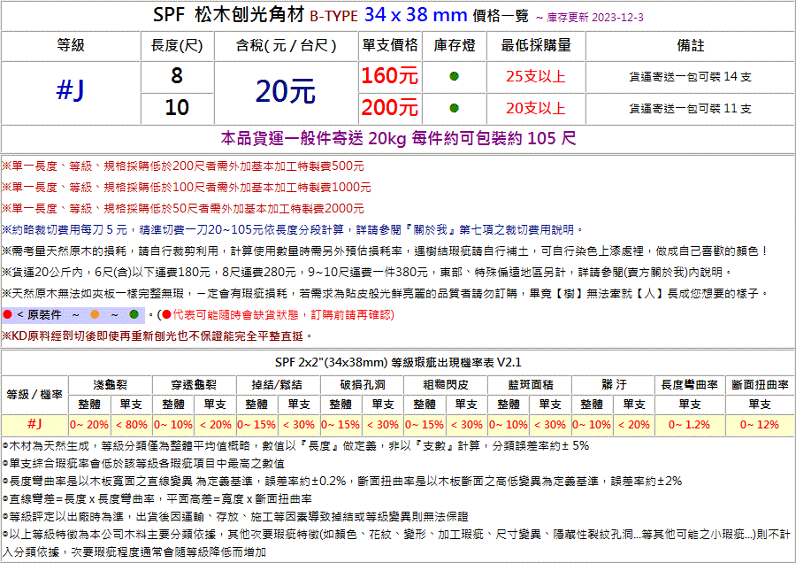The height and width of the screenshot is (563, 796).
Task: Click the 斷面扭曲率 column header
Action: (x=760, y=385)
